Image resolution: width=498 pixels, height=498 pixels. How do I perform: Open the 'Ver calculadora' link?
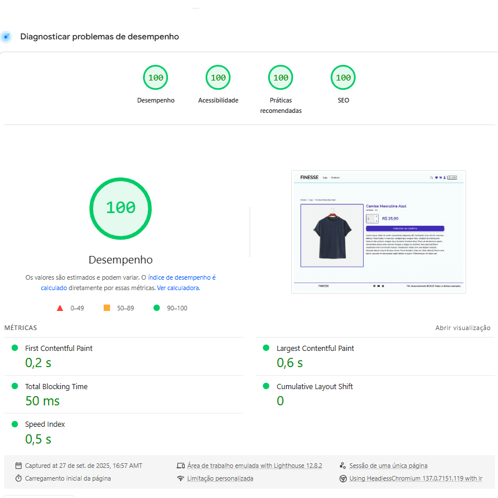(x=178, y=287)
